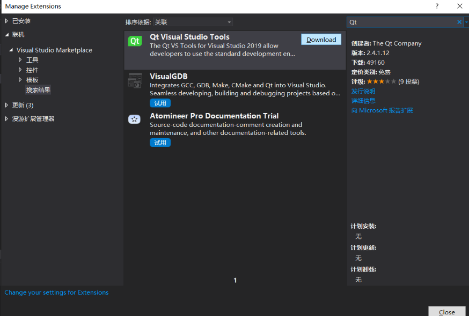Select 漫游扩展管理器 in the tree
Viewport: 469px width, 316px height.
point(33,119)
